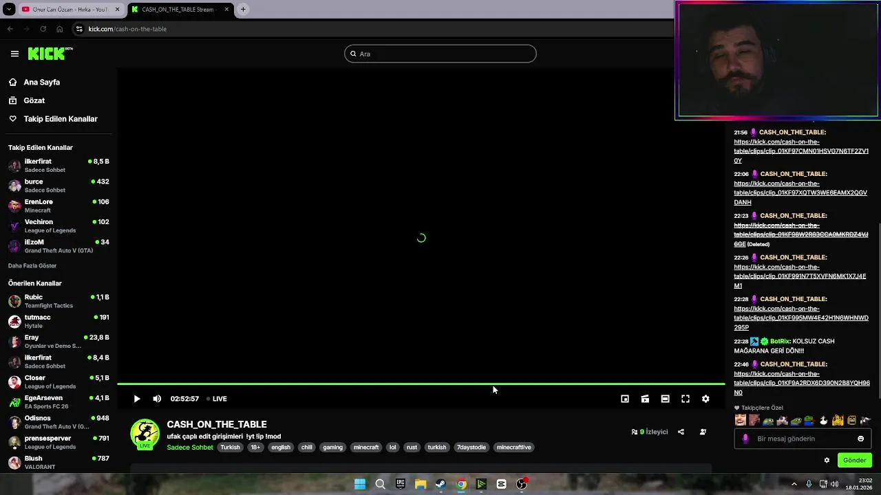Open the 21:56 clip link in chat
The width and height of the screenshot is (881, 495).
coord(801,151)
